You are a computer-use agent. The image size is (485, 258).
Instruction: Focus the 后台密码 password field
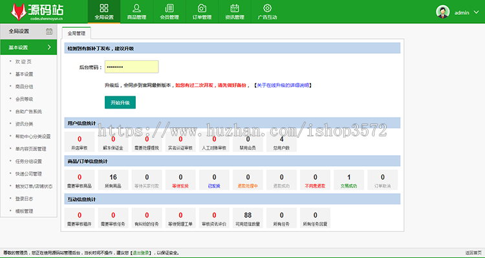pos(132,67)
